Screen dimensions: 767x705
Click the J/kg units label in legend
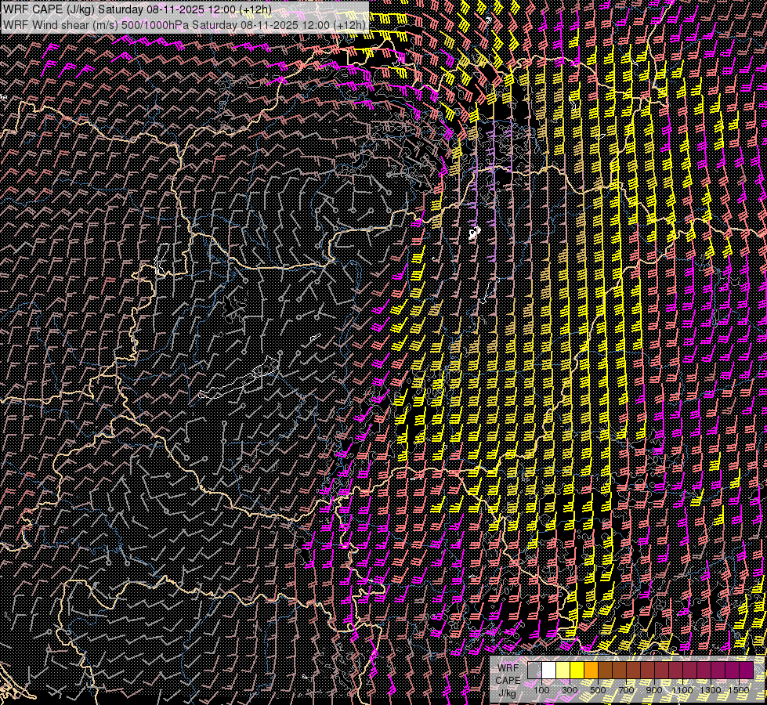pyautogui.click(x=507, y=692)
